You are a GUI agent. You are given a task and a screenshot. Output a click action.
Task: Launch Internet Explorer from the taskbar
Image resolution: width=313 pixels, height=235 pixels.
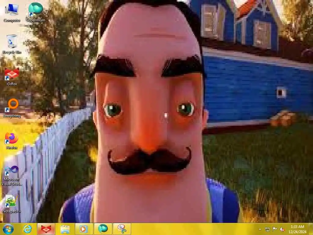(x=27, y=229)
